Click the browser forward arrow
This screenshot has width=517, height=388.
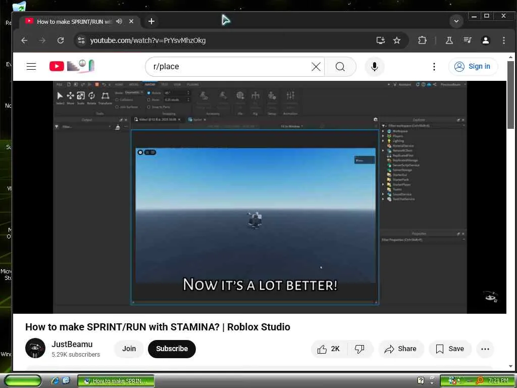pyautogui.click(x=42, y=40)
